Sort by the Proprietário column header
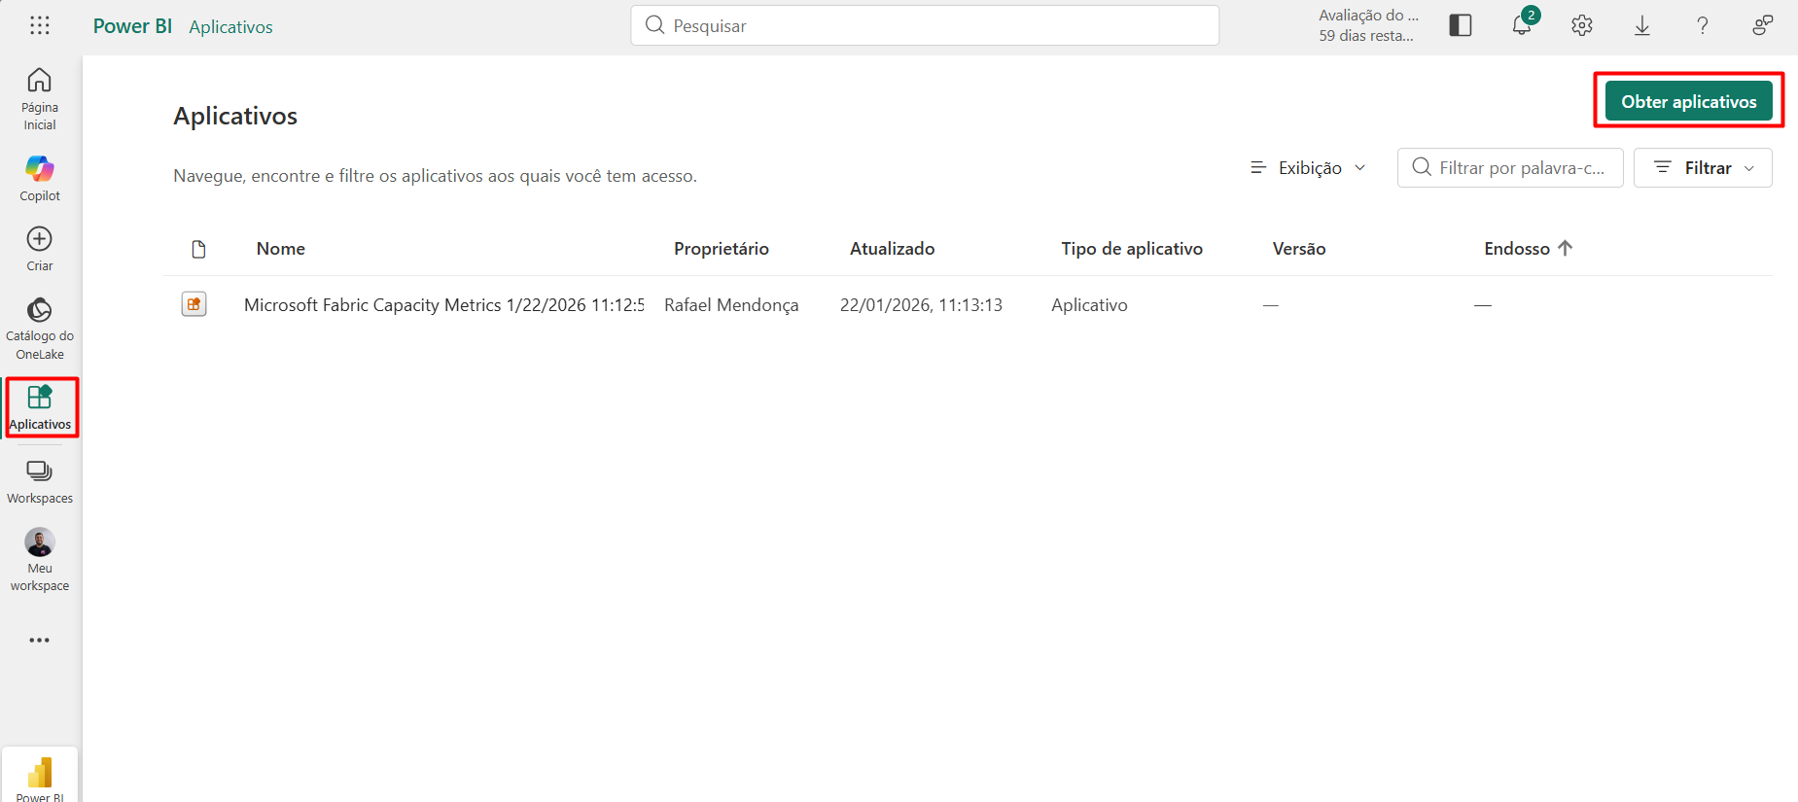Screen dimensions: 1798x802 [x=722, y=249]
